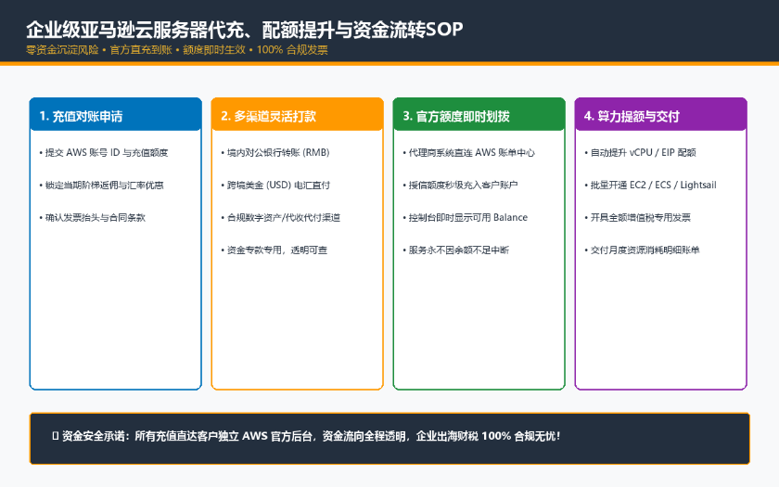Click '资金专款专用，透明可查' bullet
Image resolution: width=779 pixels, height=487 pixels.
(x=275, y=250)
